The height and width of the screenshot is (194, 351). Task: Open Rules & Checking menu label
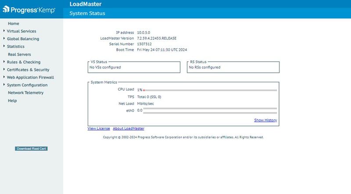(24, 62)
